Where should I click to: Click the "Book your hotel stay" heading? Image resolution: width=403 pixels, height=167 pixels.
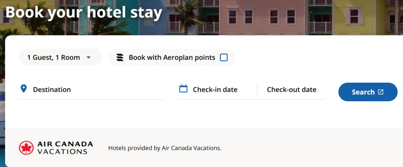tap(83, 13)
